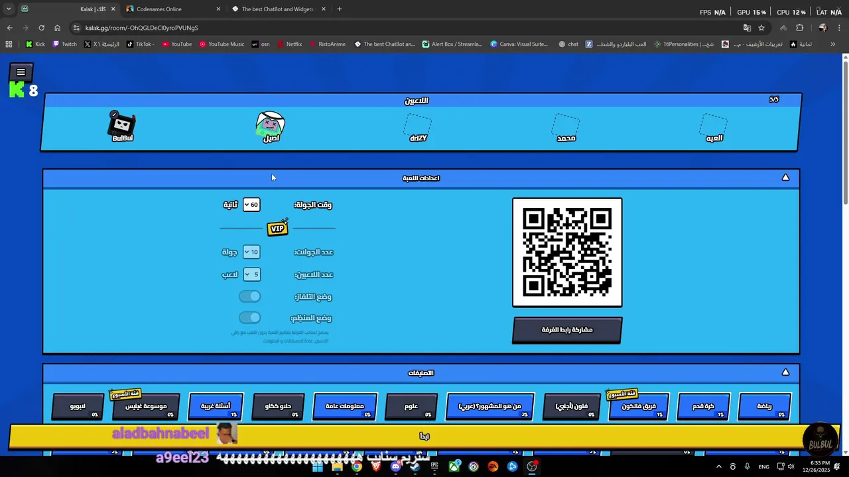Click the green Kalak K logo
Image resolution: width=849 pixels, height=477 pixels.
17,90
